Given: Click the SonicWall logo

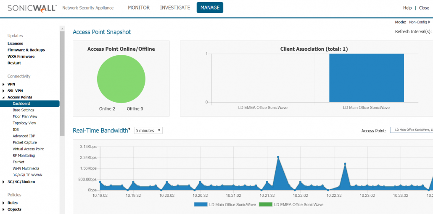Looking at the screenshot, I should (x=32, y=8).
